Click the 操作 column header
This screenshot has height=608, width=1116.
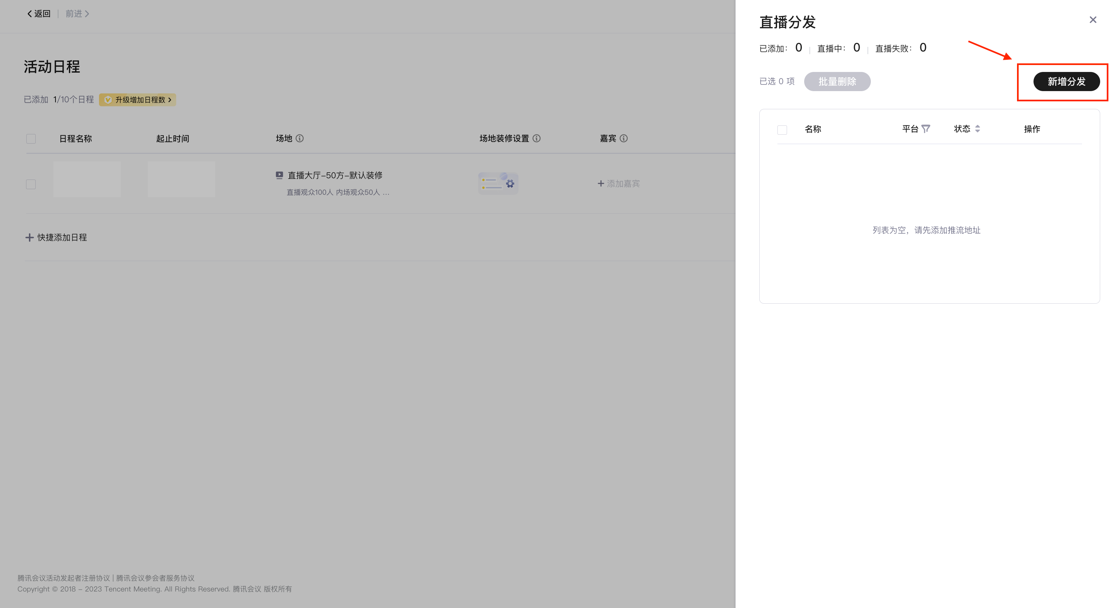tap(1032, 129)
